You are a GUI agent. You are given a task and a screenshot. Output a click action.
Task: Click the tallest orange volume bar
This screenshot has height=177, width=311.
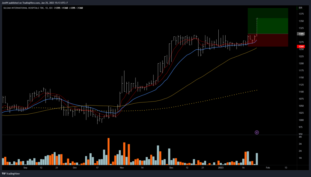pos(108,152)
